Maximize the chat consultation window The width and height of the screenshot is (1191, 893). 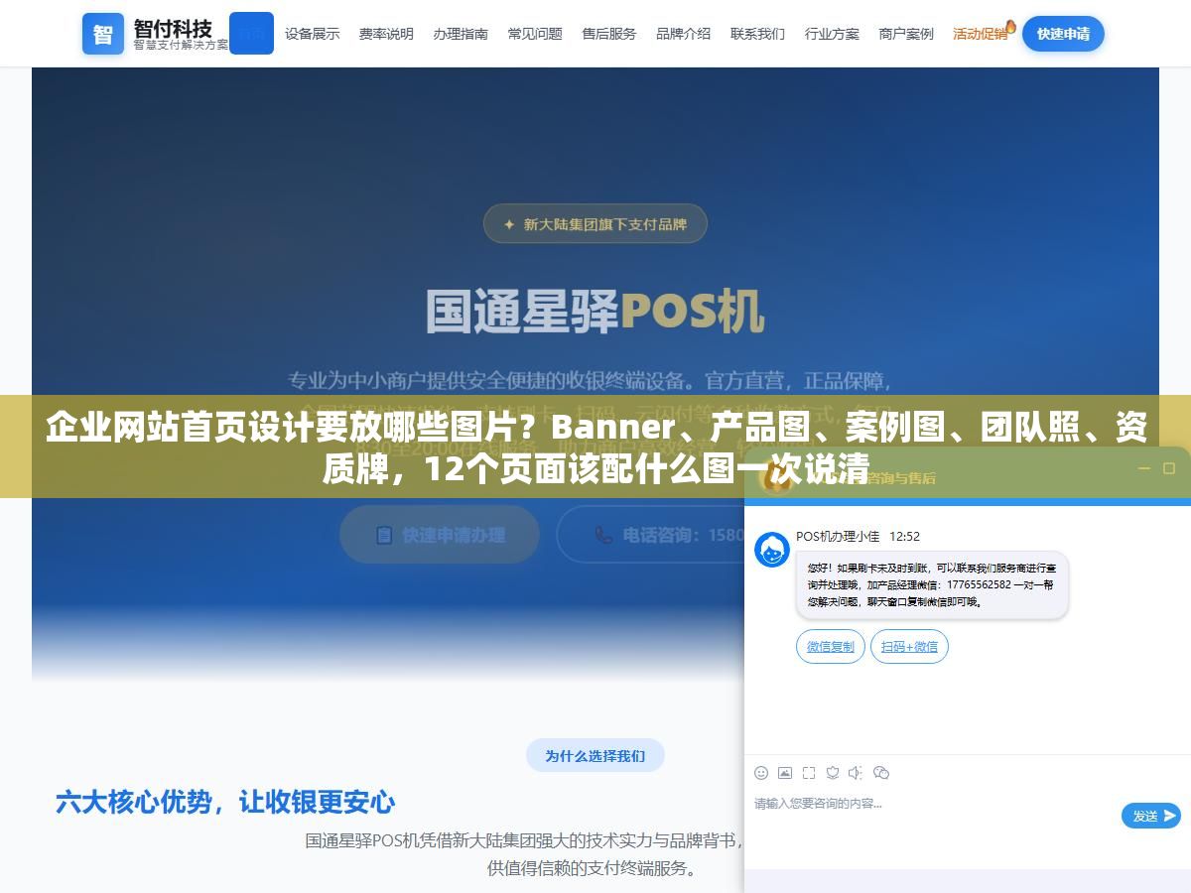[x=1169, y=468]
